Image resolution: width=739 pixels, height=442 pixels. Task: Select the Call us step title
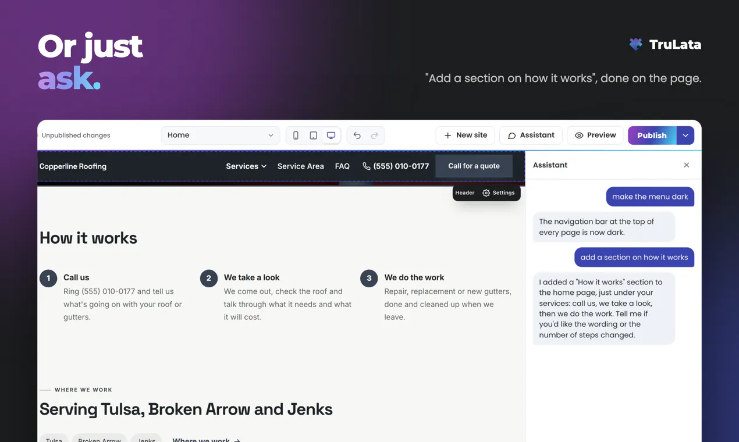click(76, 277)
